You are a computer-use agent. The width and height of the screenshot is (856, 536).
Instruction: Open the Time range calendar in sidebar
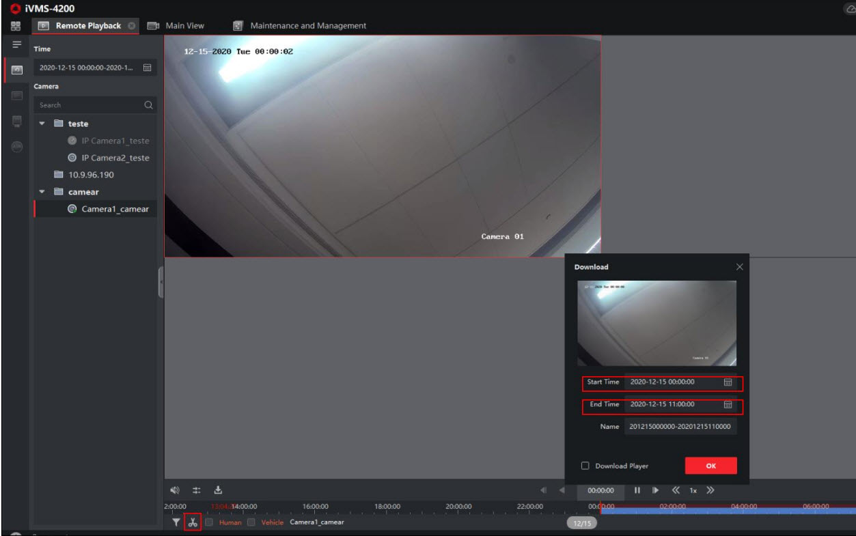tap(146, 68)
